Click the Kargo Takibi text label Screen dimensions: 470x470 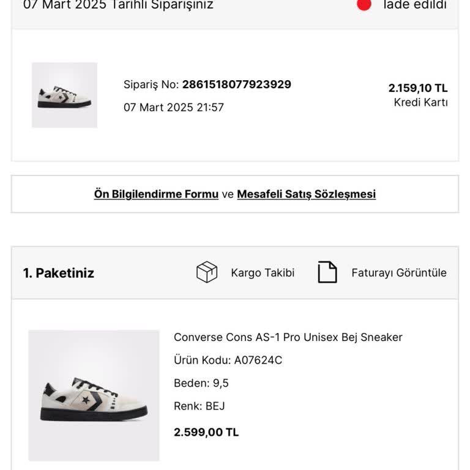coord(263,273)
